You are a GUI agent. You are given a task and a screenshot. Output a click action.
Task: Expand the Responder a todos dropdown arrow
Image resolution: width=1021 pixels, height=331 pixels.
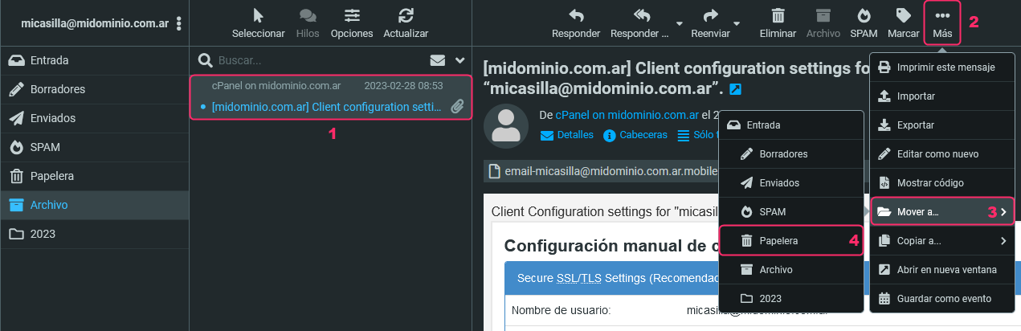coord(679,23)
